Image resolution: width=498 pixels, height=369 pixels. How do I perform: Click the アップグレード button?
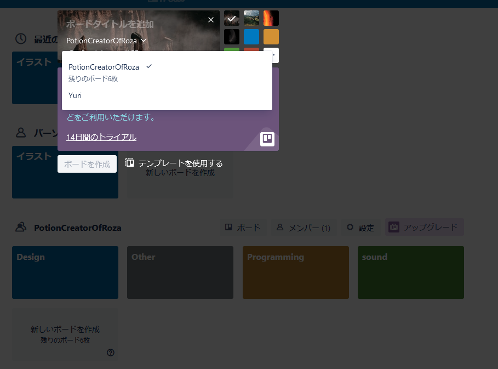pos(425,227)
